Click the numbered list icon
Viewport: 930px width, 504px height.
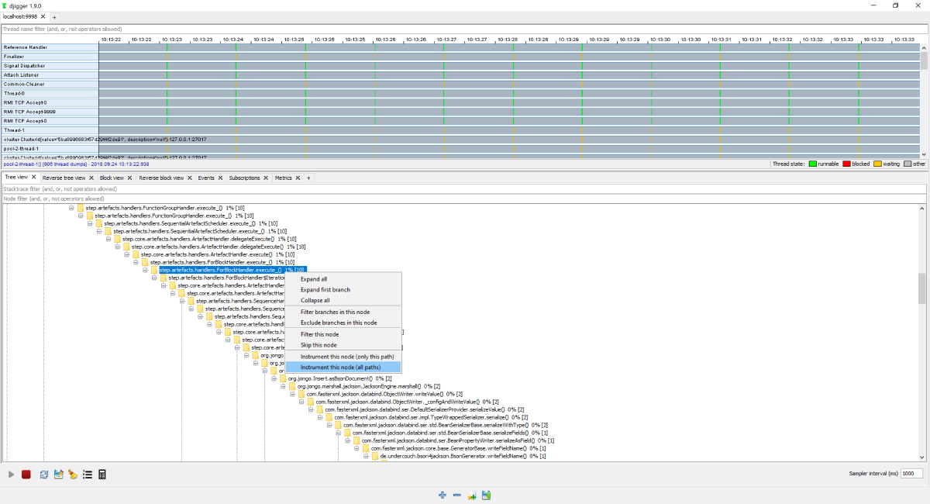coord(88,475)
